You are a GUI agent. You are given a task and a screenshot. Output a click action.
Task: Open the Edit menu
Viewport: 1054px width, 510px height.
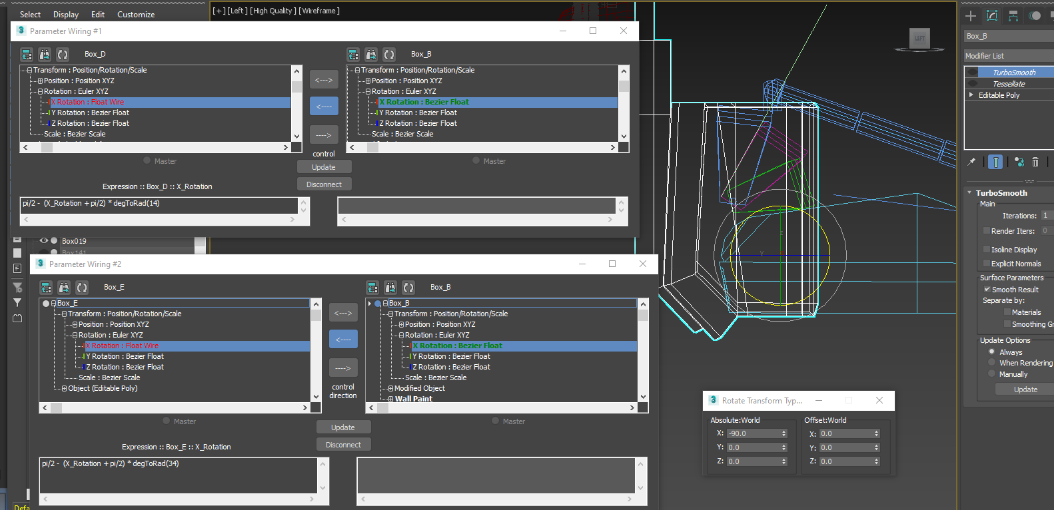pyautogui.click(x=98, y=15)
